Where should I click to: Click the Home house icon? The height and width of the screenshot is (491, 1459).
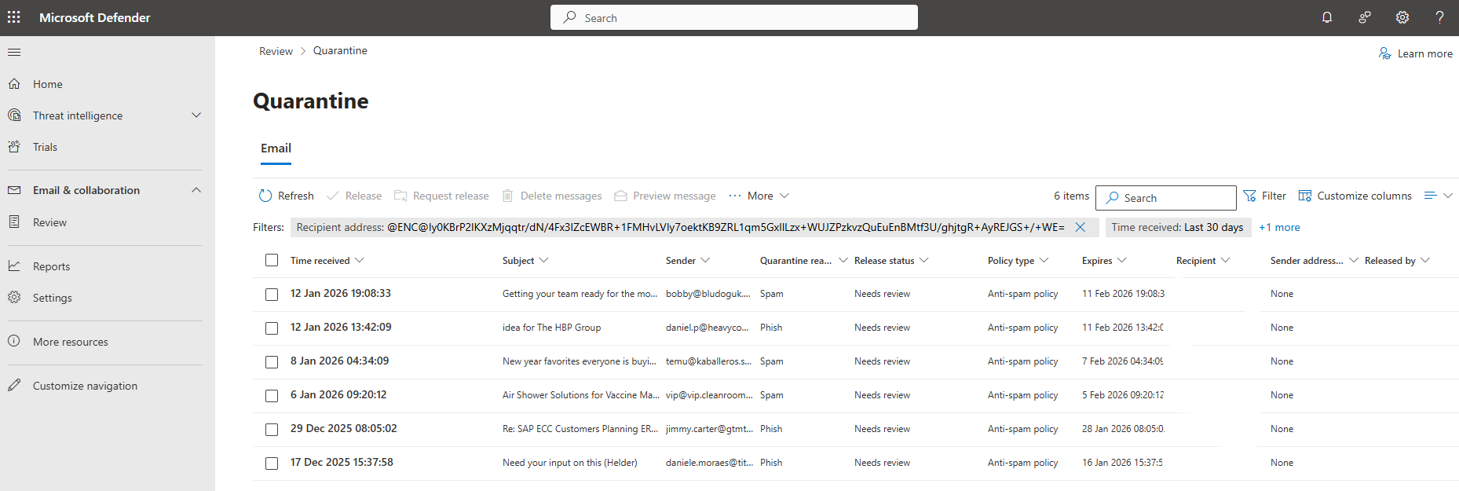[14, 83]
